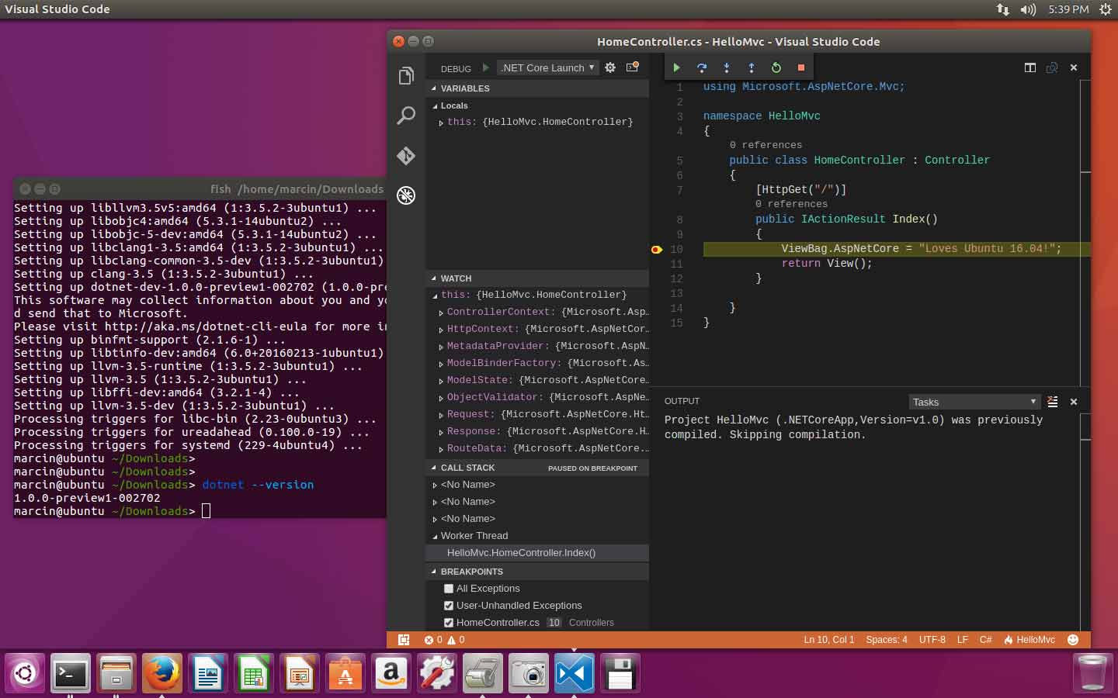Expand HttpContext in watch
Screen dimensions: 1118x698
(441, 330)
